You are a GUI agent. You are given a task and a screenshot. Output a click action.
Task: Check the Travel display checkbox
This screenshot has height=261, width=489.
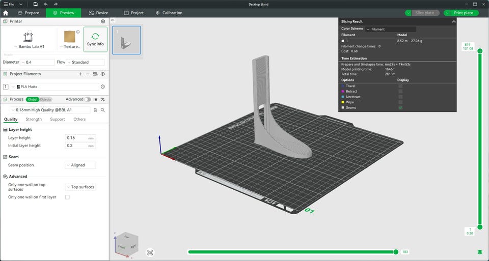(x=400, y=86)
